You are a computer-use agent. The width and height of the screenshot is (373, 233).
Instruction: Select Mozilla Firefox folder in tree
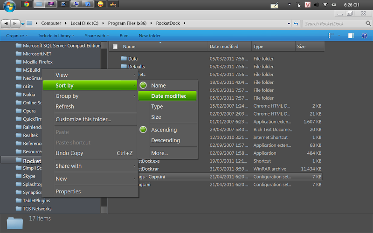tap(34, 62)
